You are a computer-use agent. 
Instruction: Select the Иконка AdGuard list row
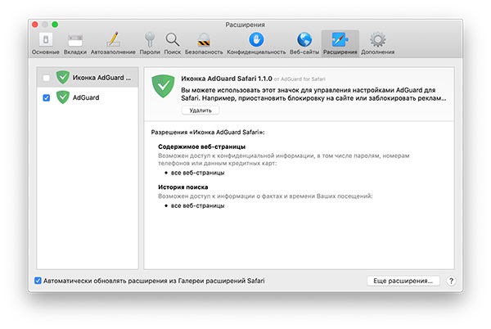coord(88,77)
